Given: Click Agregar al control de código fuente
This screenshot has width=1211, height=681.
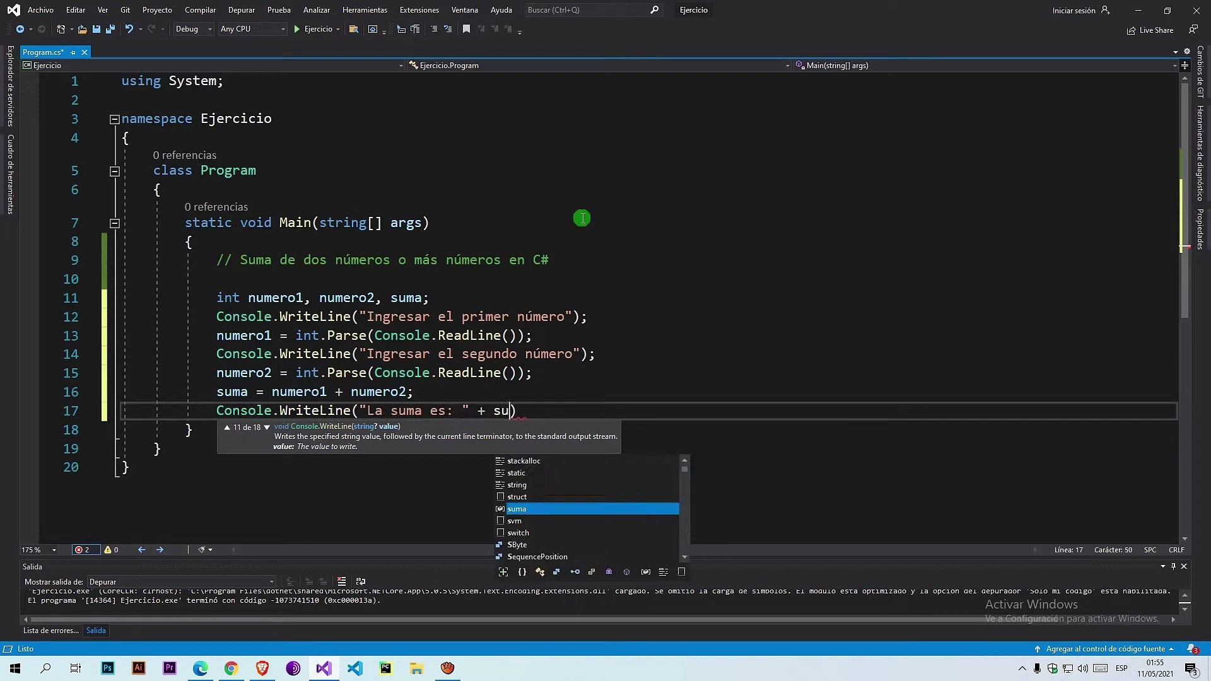Looking at the screenshot, I should point(1105,649).
